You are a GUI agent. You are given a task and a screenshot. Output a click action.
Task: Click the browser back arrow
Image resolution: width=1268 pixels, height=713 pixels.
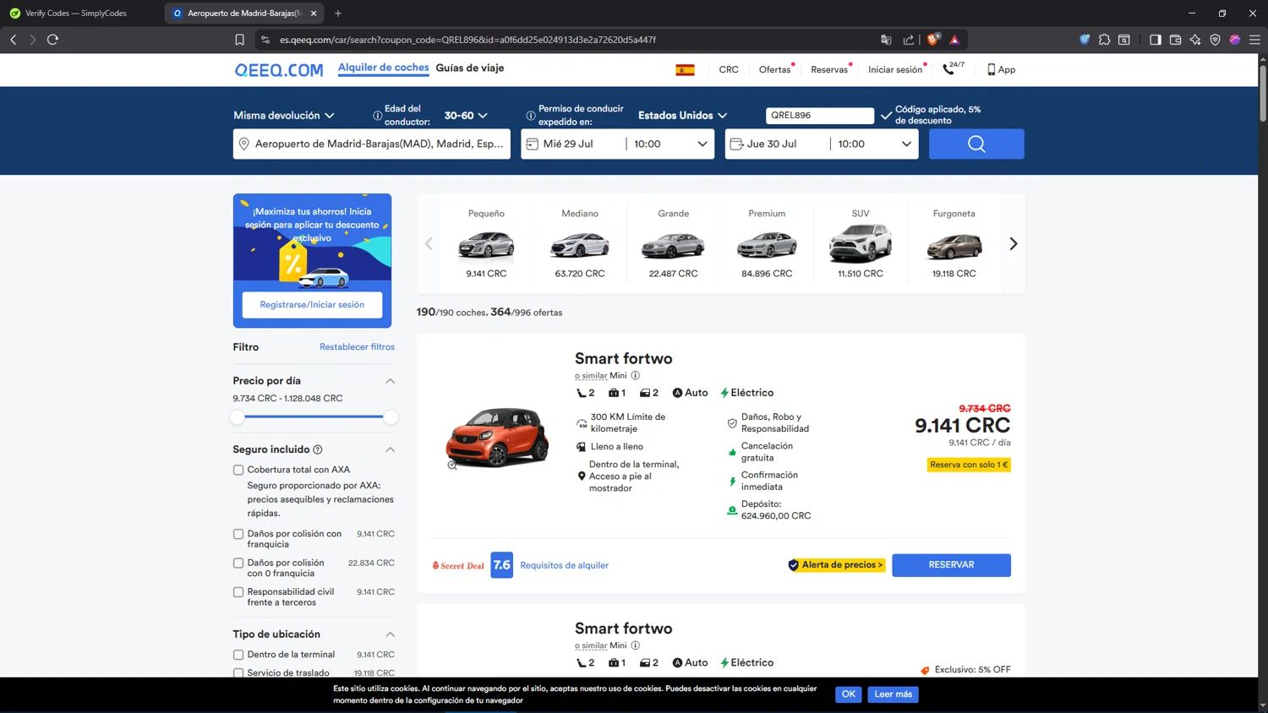coord(14,40)
